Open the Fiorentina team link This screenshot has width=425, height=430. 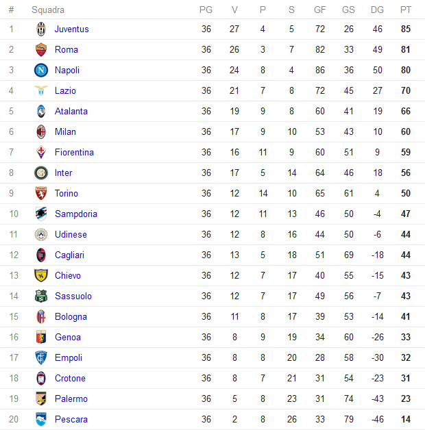pos(74,153)
